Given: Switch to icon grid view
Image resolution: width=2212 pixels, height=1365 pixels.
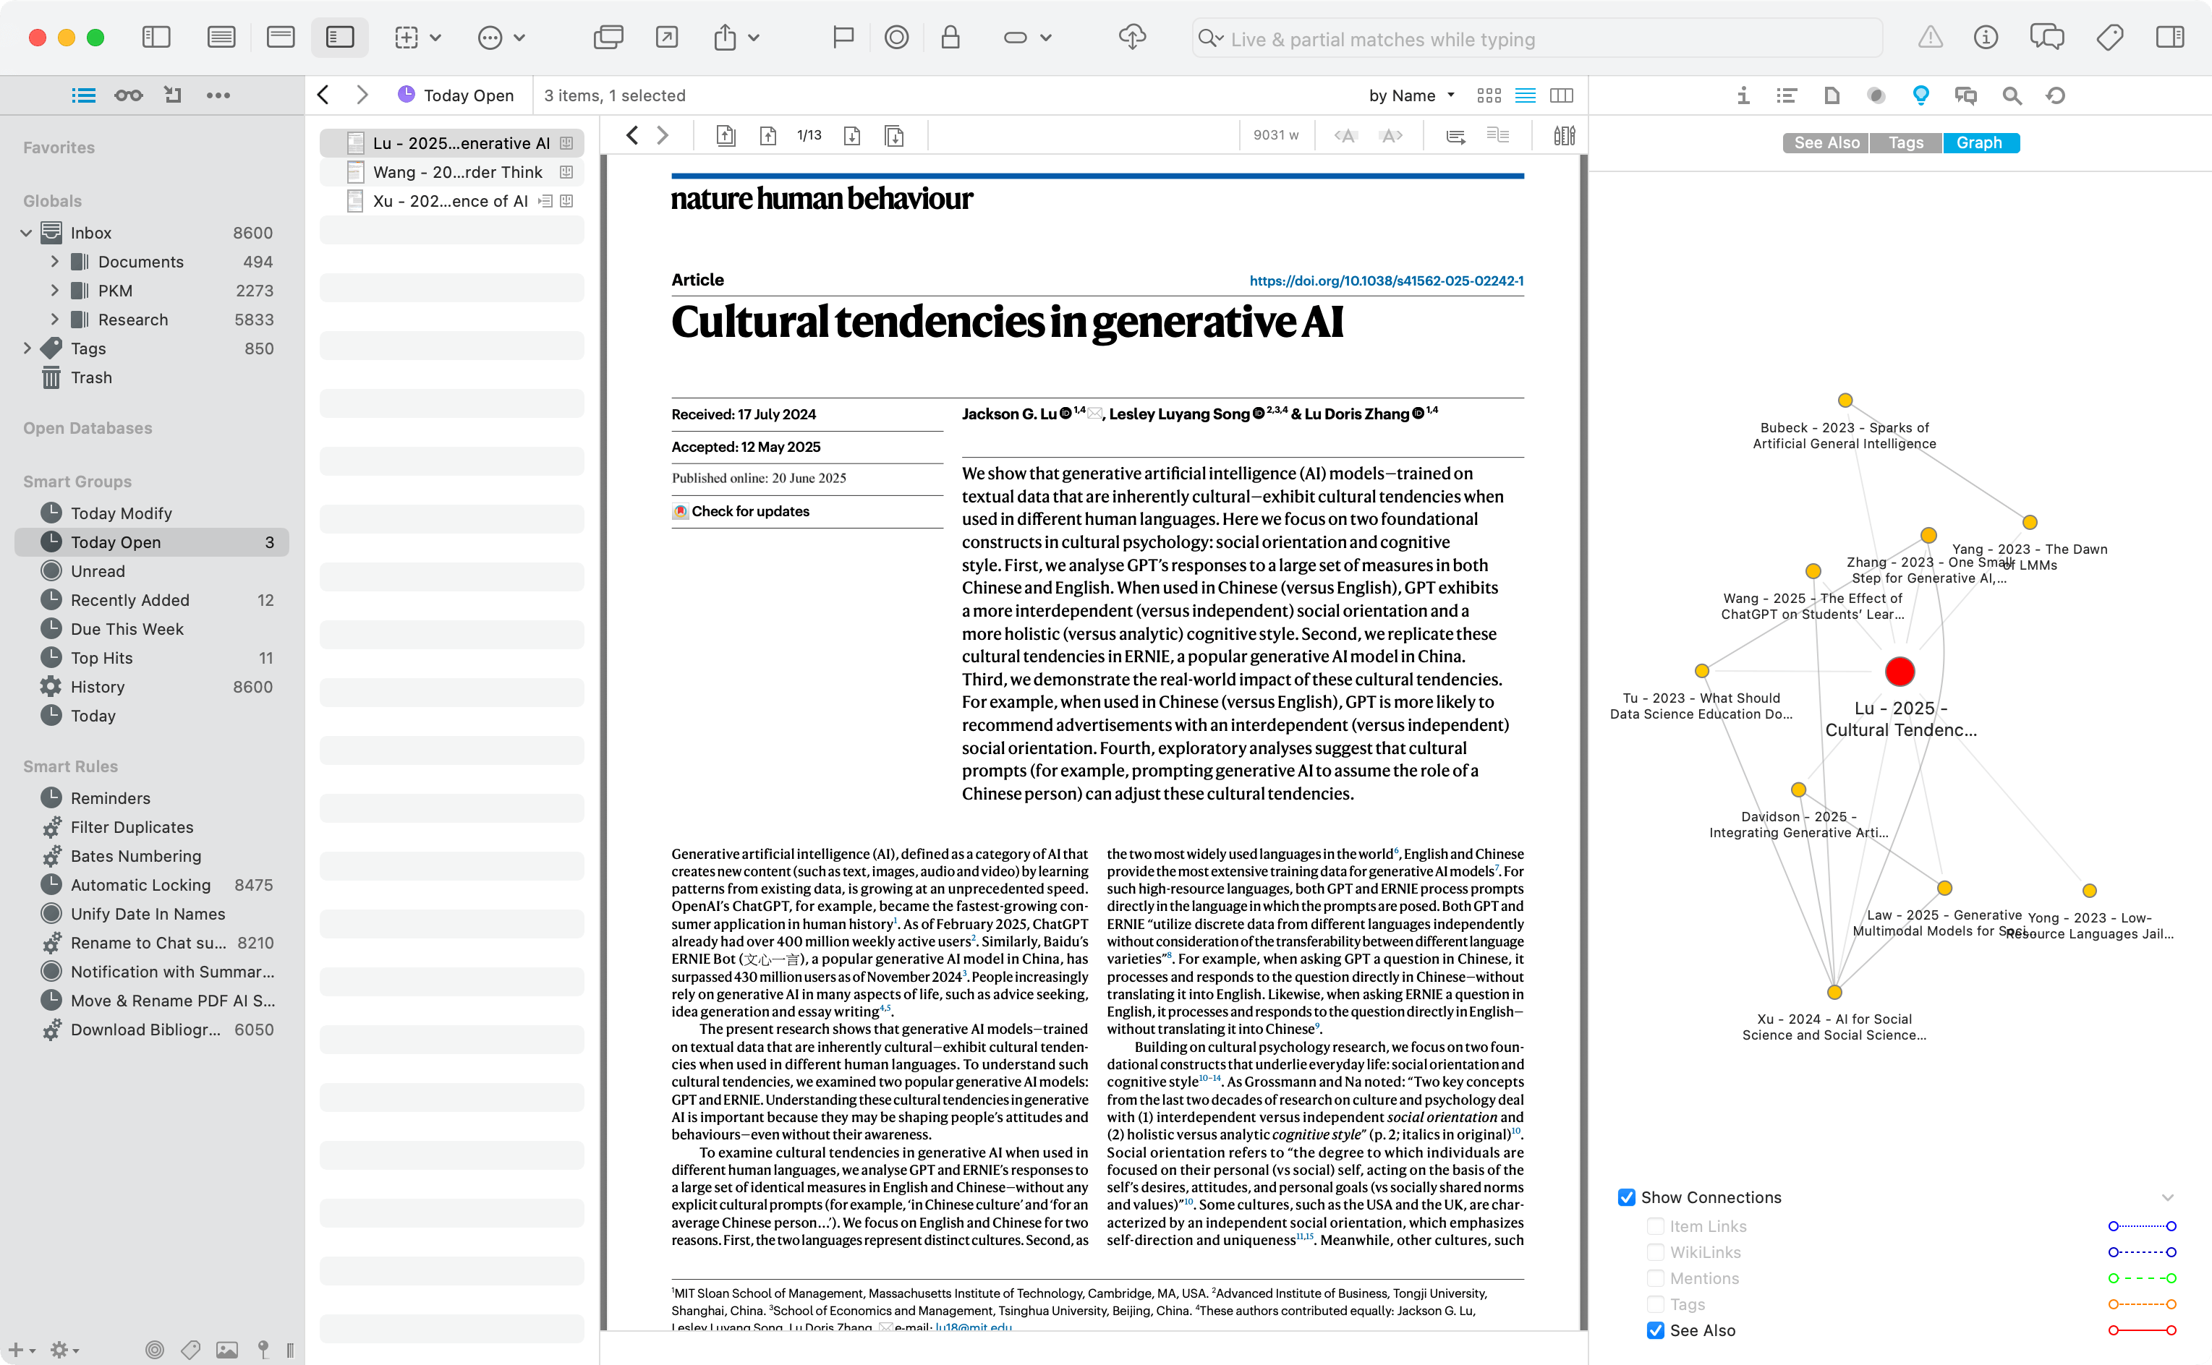Looking at the screenshot, I should click(1489, 95).
